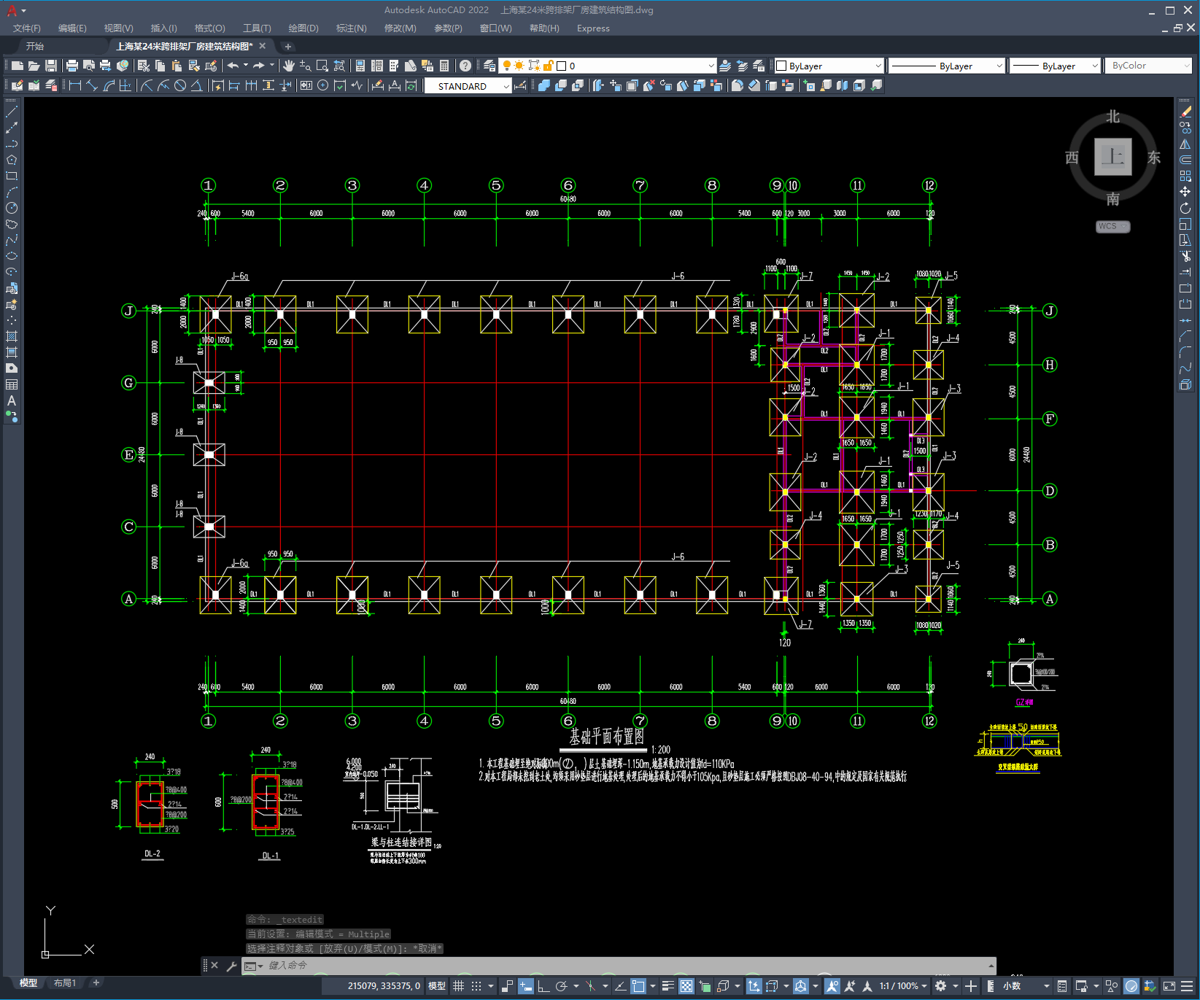The image size is (1200, 1000).
Task: Toggle hardware acceleration in status bar
Action: tap(1131, 986)
